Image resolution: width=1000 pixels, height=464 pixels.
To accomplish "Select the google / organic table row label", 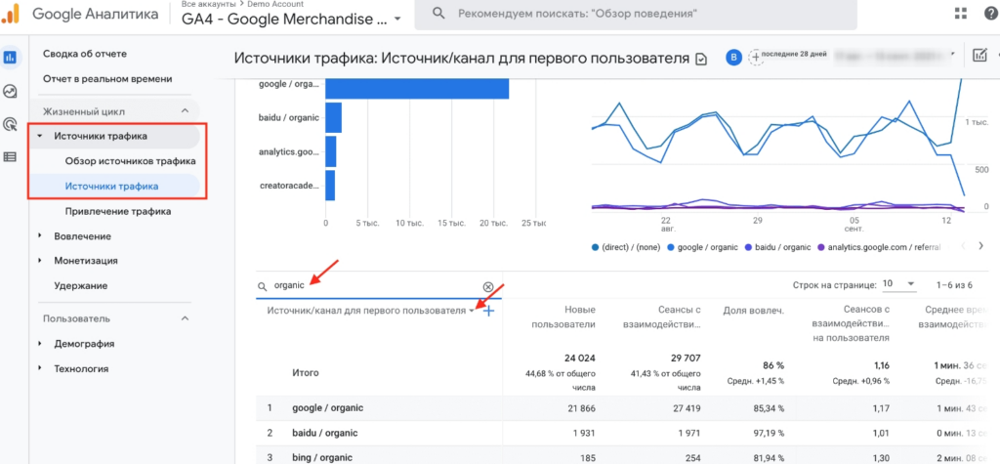I will click(x=328, y=408).
